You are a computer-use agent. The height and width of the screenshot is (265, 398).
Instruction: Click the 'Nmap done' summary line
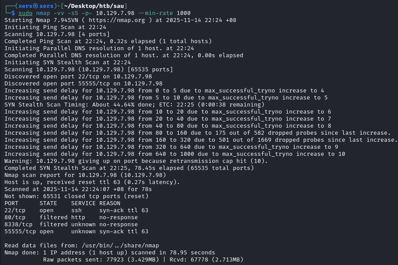[110, 253]
